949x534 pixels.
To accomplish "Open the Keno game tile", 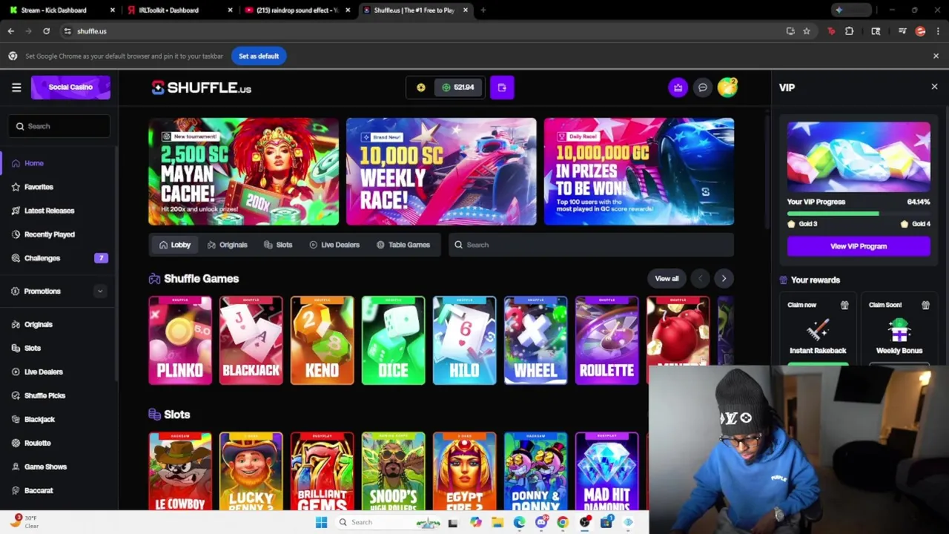I will coord(323,340).
